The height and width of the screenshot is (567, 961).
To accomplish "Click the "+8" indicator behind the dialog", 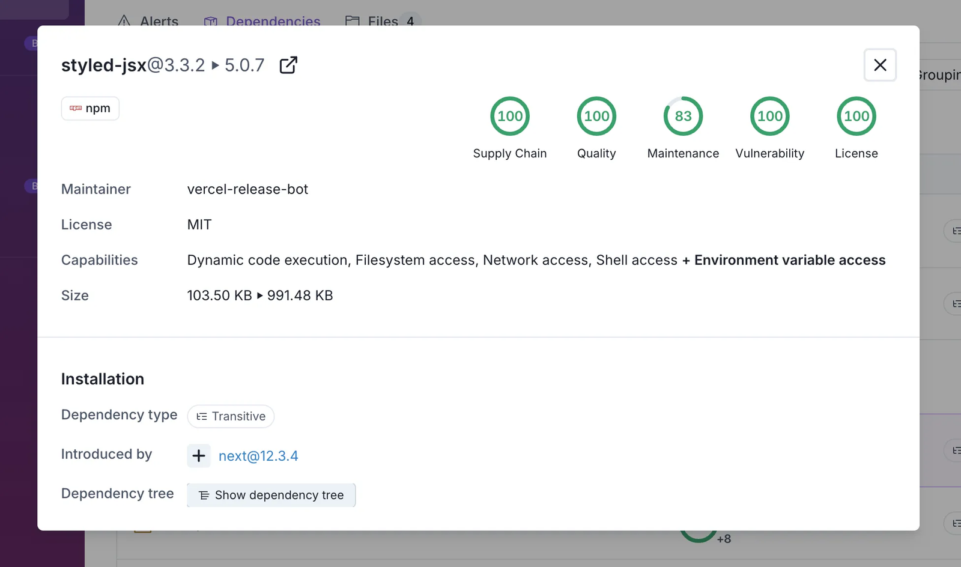I will pyautogui.click(x=724, y=539).
